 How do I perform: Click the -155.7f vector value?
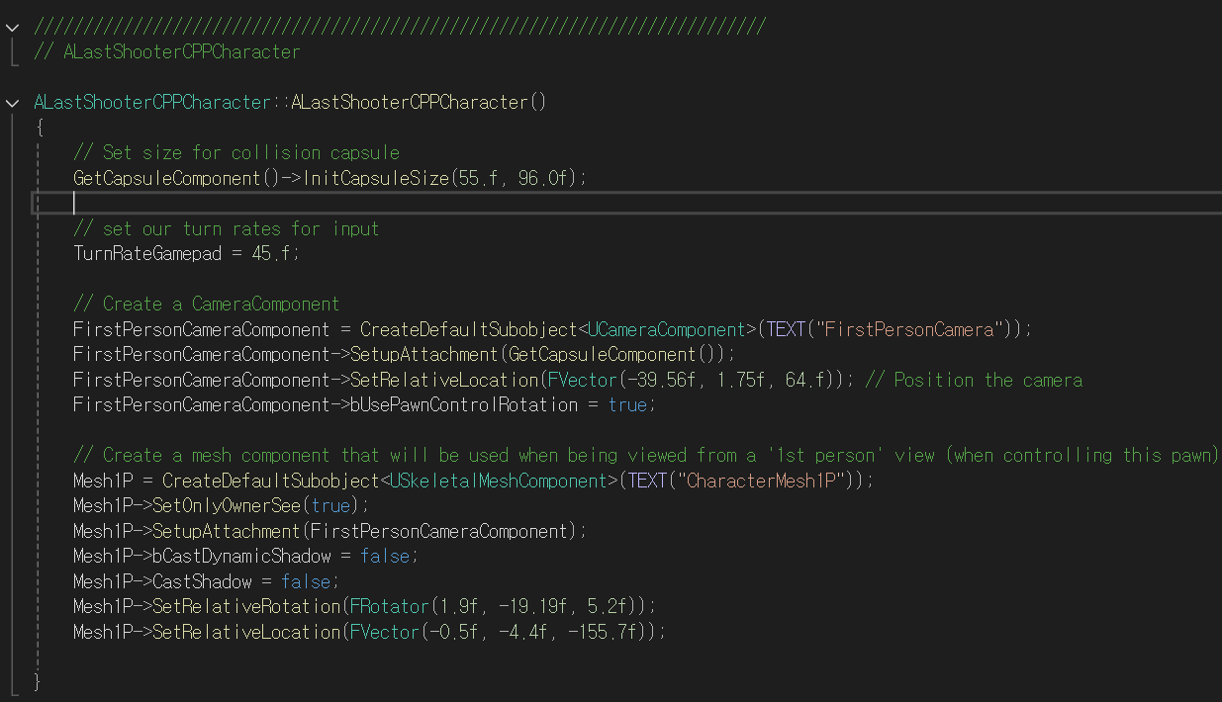603,632
